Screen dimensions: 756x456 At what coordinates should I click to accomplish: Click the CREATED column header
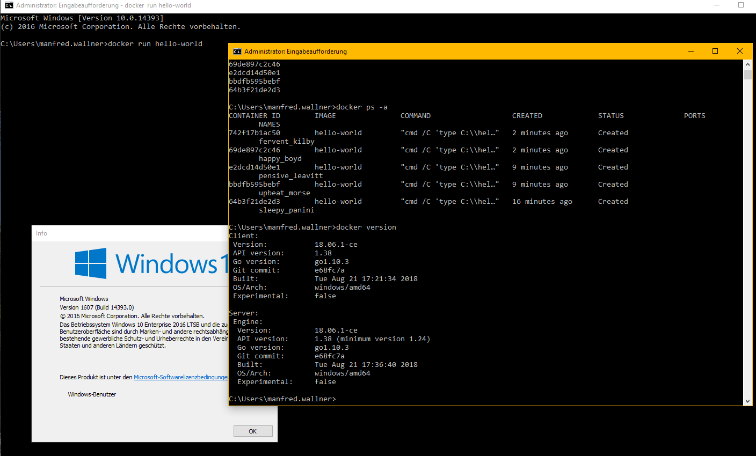coord(527,116)
